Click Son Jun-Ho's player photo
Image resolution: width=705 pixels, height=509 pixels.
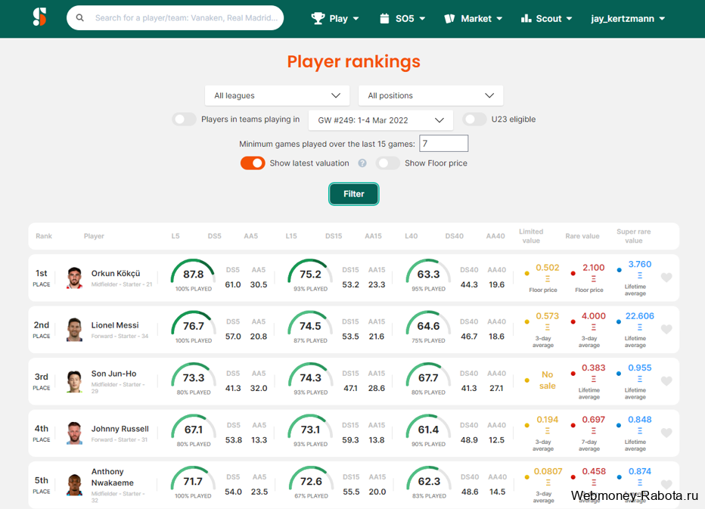(75, 381)
